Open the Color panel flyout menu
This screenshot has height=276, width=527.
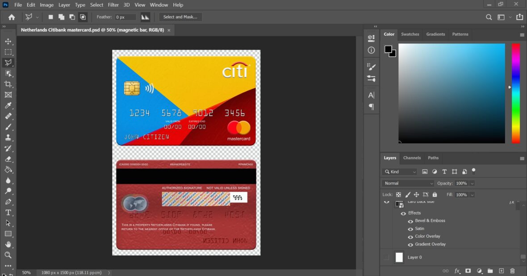click(x=522, y=35)
